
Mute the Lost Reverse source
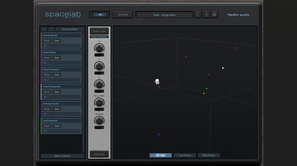[47, 126]
